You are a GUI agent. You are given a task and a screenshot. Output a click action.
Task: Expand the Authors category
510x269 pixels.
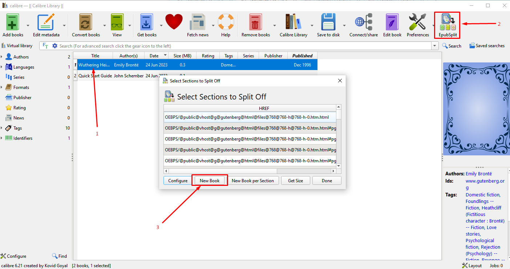(1, 57)
